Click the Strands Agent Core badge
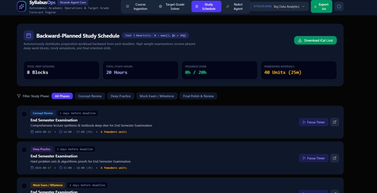The height and width of the screenshot is (193, 377). point(73,2)
